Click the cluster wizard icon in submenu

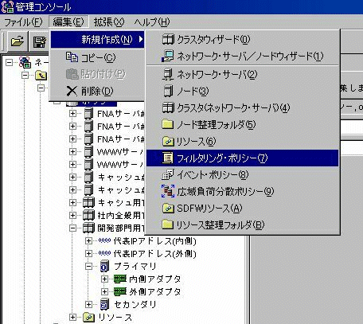pos(168,39)
